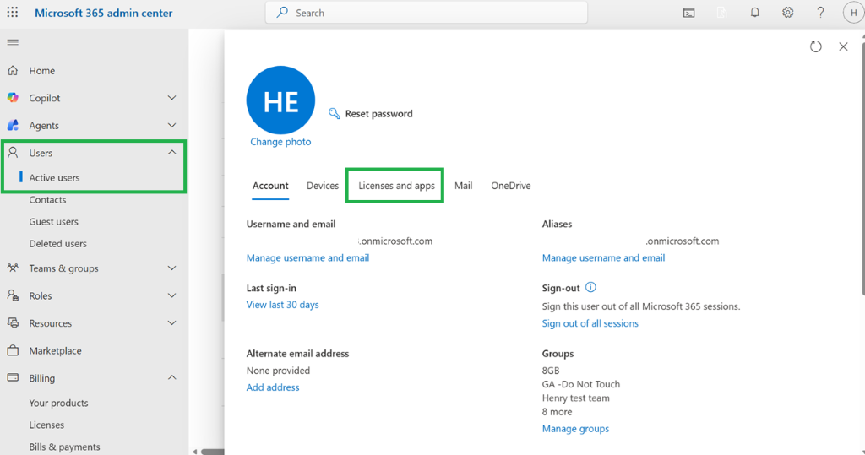Viewport: 865px width, 455px height.
Task: Expand the Teams & groups chevron
Action: [171, 268]
